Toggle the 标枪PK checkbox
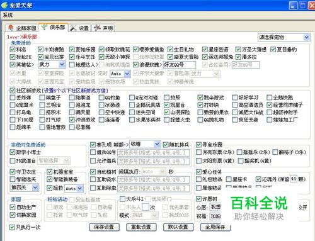Viewport: 315px width, 241px height. coord(13,57)
